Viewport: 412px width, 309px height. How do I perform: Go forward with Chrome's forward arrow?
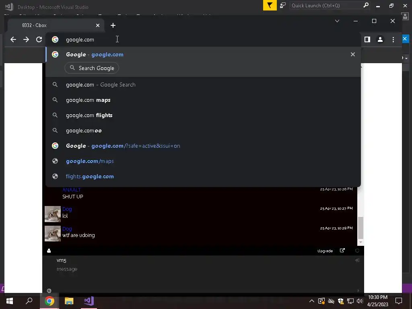click(26, 40)
